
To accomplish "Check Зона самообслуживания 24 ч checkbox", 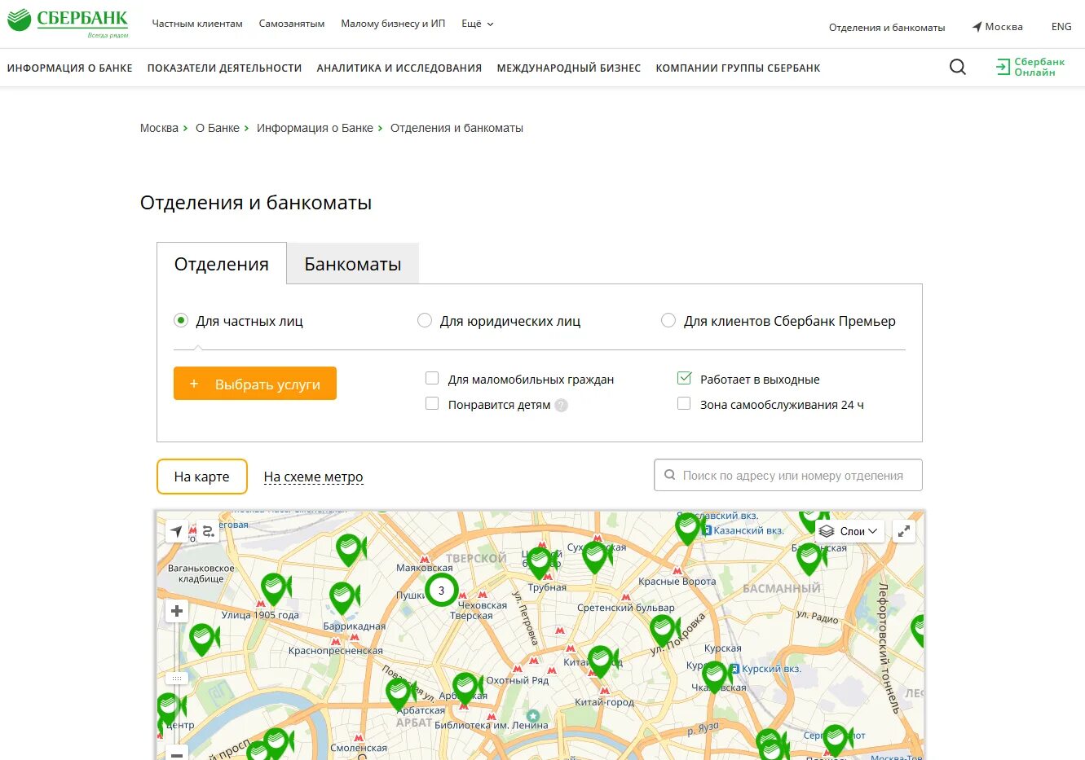I will coord(684,403).
